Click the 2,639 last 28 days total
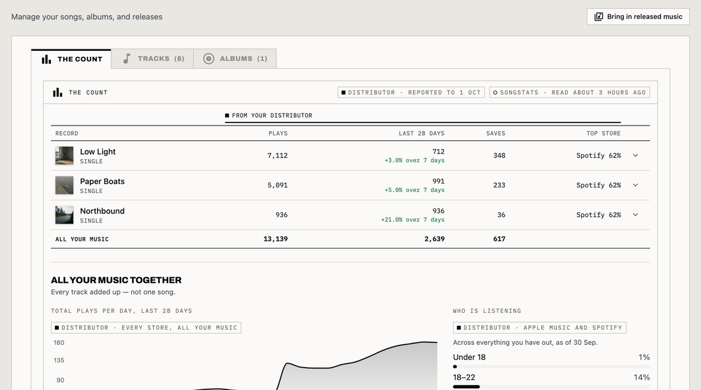Viewport: 701px width, 390px height. [434, 239]
